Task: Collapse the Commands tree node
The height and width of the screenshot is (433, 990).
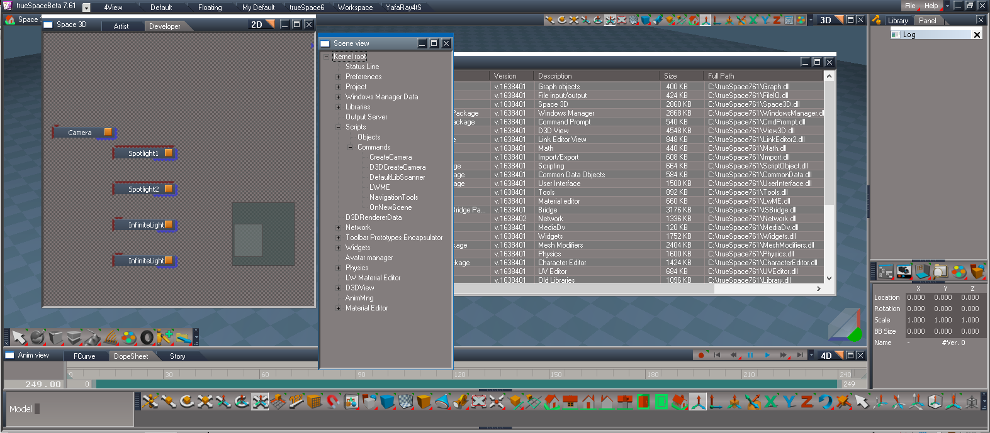Action: click(350, 147)
